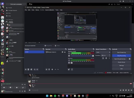This screenshot has height=98, width=134.
Task: Decrease transition Duration with down arrow
Action: pyautogui.click(x=110, y=56)
